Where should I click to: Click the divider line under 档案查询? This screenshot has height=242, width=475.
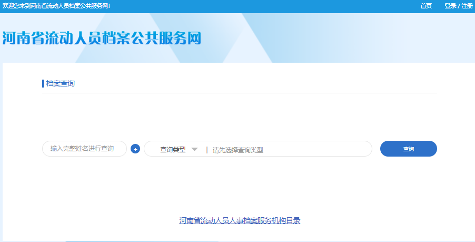(x=240, y=93)
